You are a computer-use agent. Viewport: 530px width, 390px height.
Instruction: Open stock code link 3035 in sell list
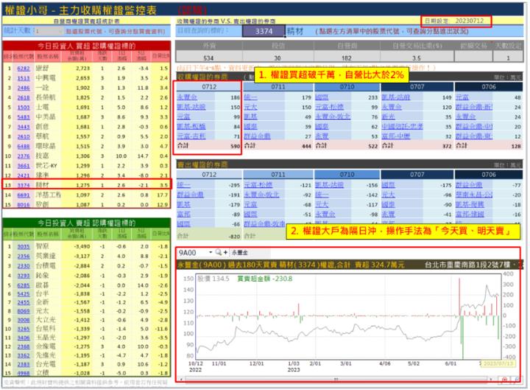pyautogui.click(x=24, y=247)
